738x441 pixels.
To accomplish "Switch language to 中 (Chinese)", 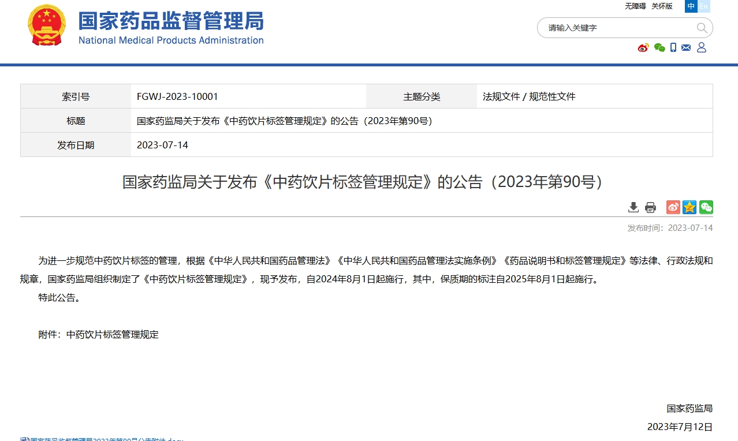I will 691,6.
